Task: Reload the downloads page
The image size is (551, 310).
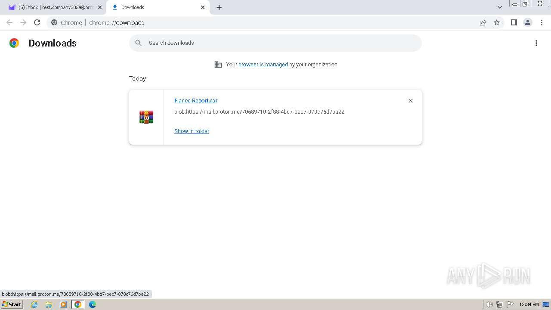Action: click(37, 22)
